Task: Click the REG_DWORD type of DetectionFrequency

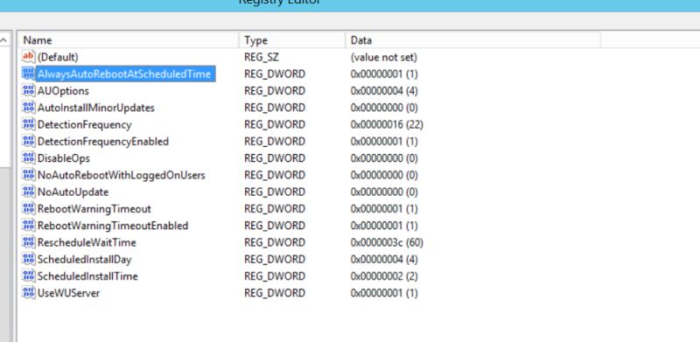Action: pos(275,124)
